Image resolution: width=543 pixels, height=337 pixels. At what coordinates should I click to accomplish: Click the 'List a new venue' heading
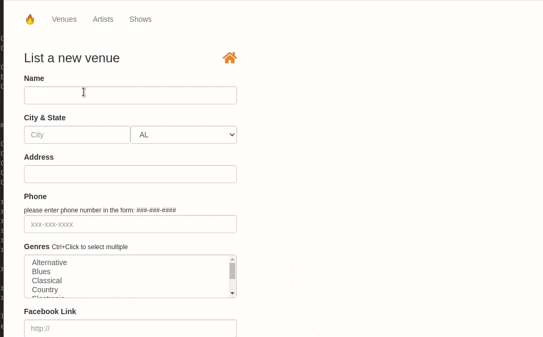[x=72, y=58]
